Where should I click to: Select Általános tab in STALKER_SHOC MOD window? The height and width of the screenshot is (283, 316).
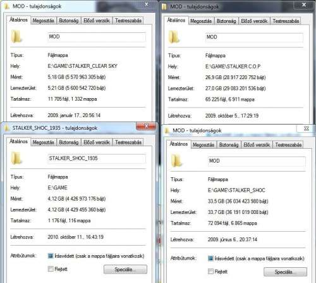(x=179, y=144)
